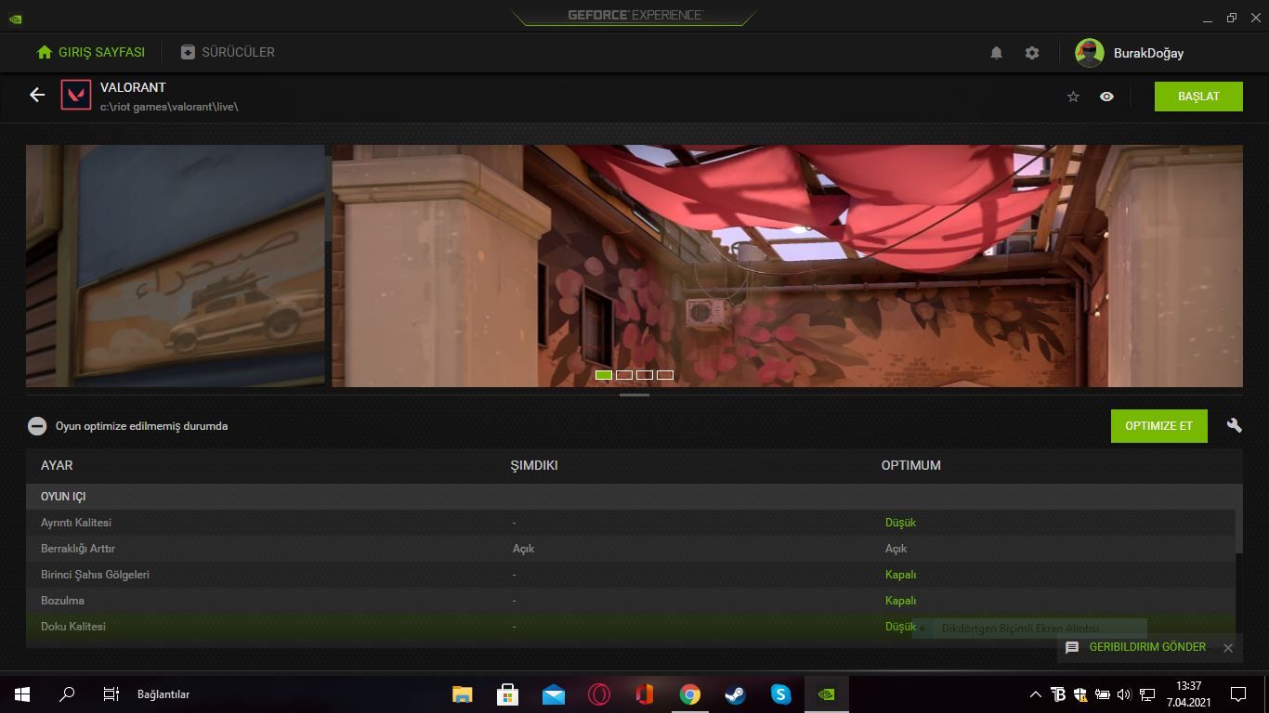Viewport: 1269px width, 713px height.
Task: Click the TaskbarX tray icon
Action: point(1058,694)
